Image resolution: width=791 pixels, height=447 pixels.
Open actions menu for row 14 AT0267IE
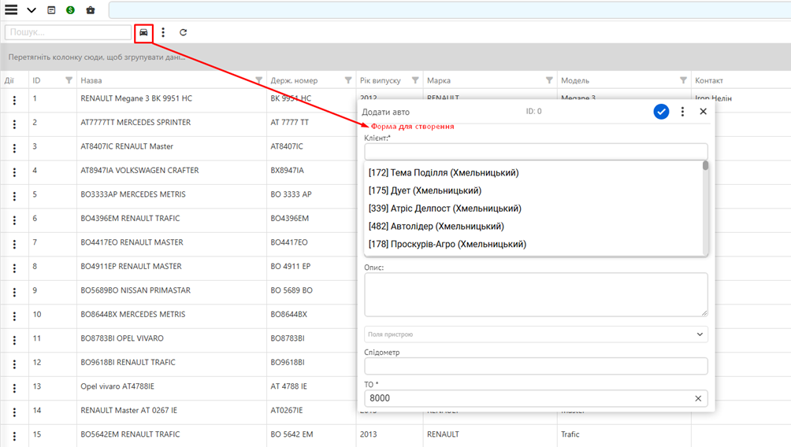14,412
